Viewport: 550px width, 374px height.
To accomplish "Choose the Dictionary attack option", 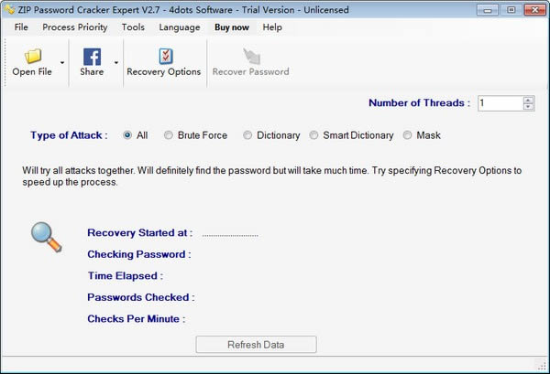I will click(x=247, y=135).
